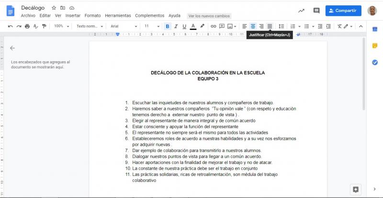Image resolution: width=383 pixels, height=198 pixels.
Task: Open Google Calendar side panel icon
Action: [x=375, y=29]
